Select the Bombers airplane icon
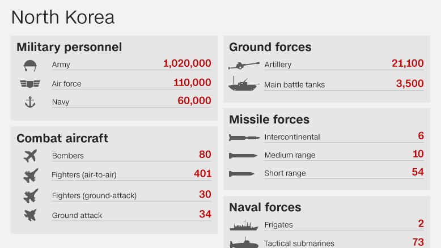Viewport: 441px width, 248px height. 31,156
